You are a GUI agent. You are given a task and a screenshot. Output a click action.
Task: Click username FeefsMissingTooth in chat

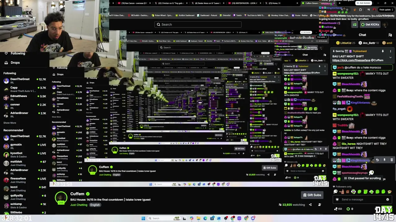[350, 97]
